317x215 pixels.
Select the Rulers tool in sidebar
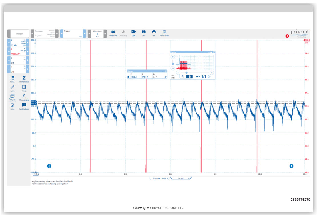[x=12, y=87]
